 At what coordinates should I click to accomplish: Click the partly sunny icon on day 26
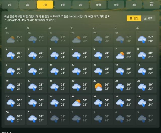point(76,103)
